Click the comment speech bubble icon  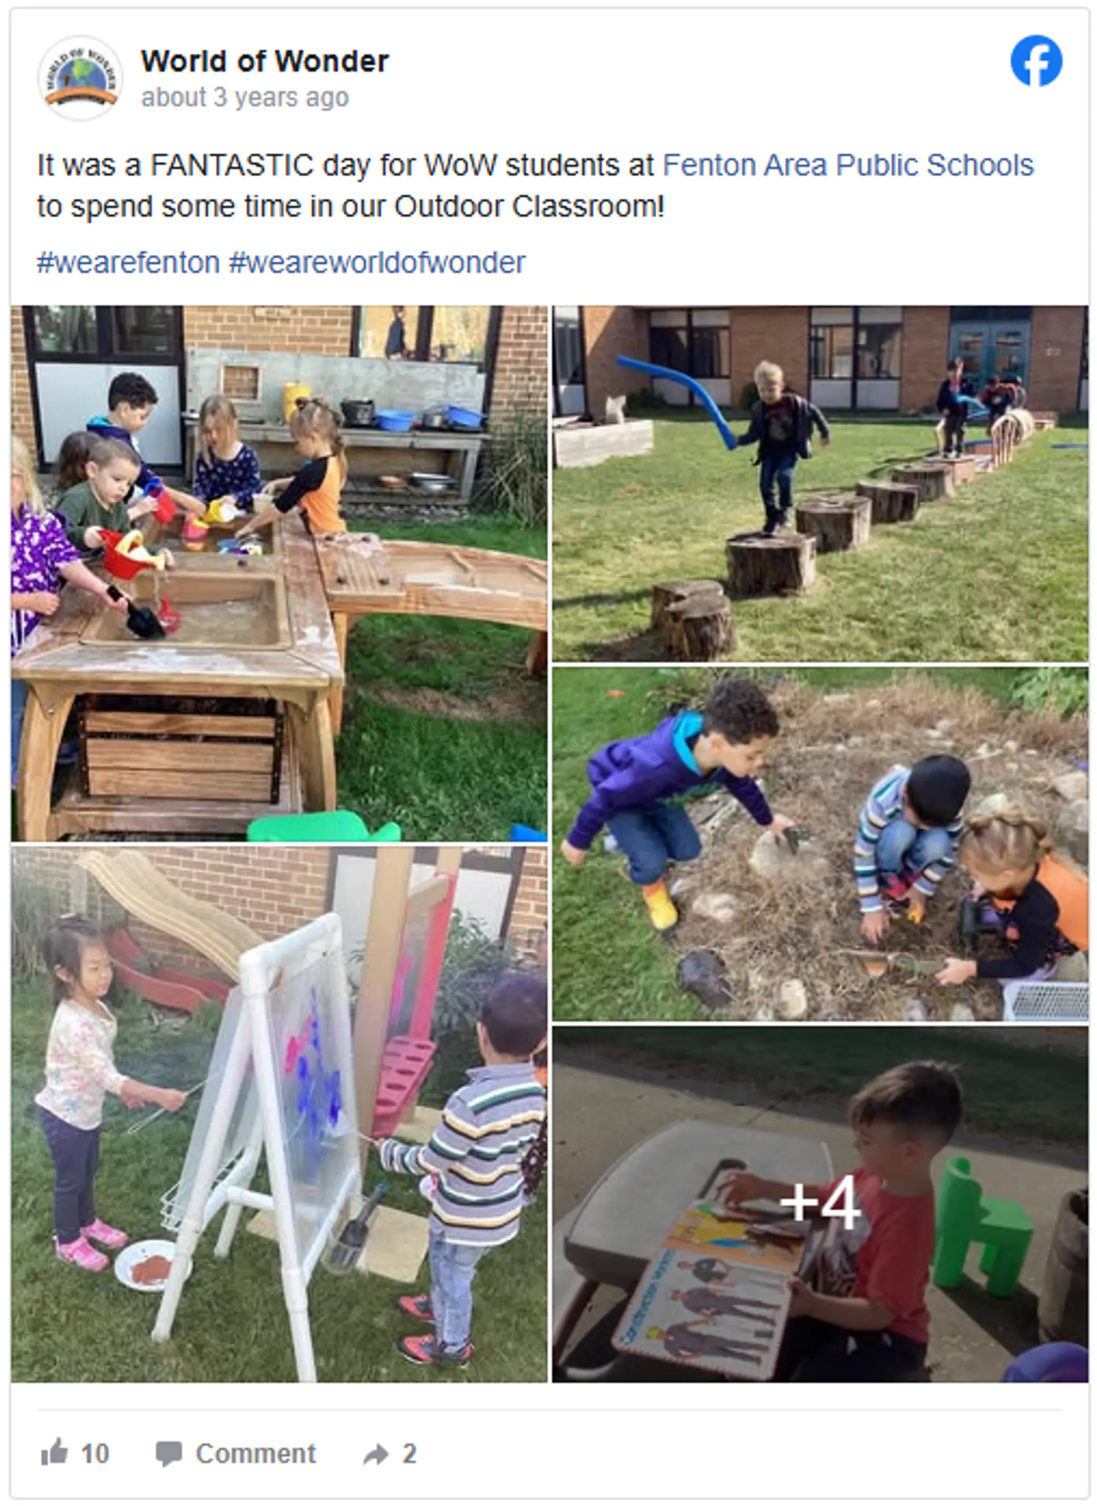[x=169, y=1453]
